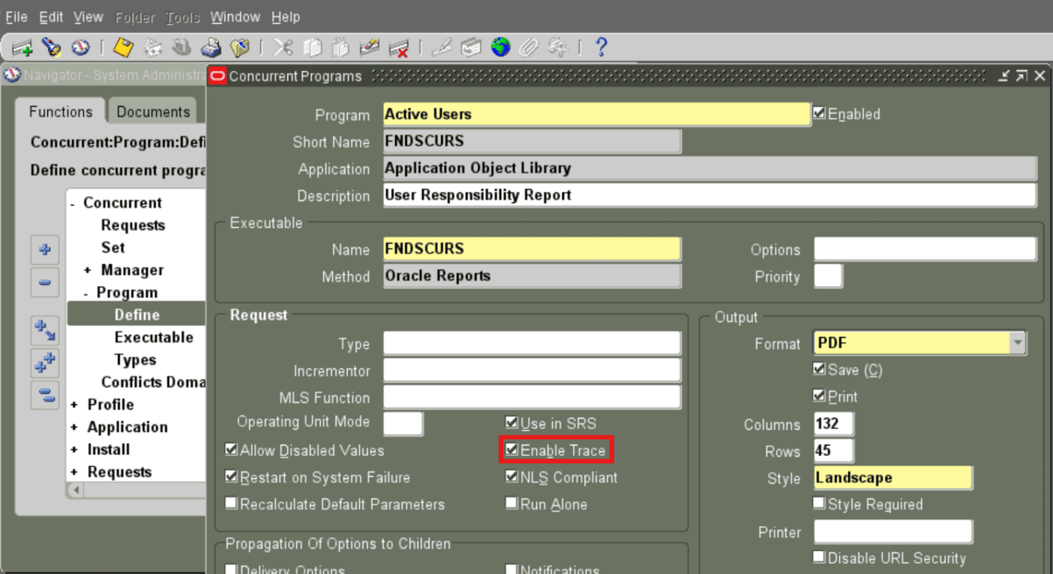Viewport: 1053px width, 574px height.
Task: Enable the Run Alone checkbox
Action: pos(511,504)
